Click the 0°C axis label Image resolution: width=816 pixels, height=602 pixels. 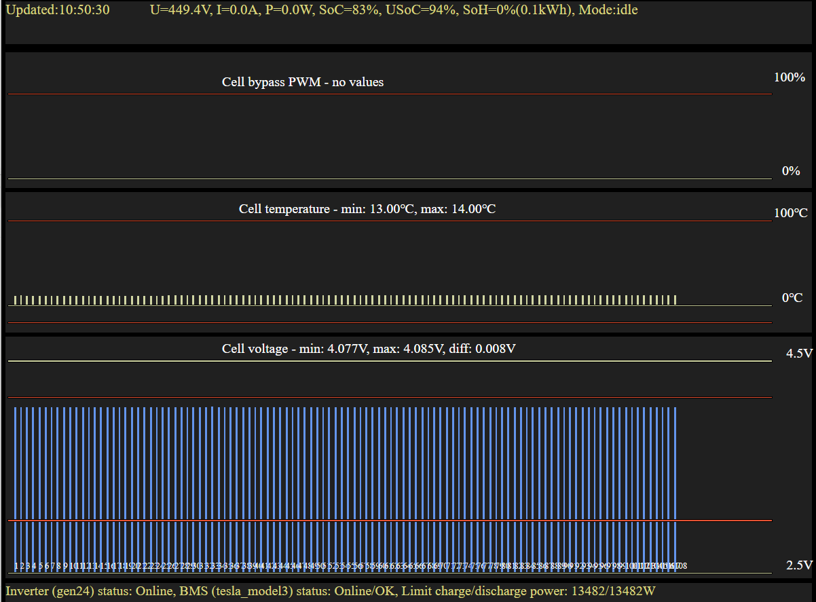(792, 298)
